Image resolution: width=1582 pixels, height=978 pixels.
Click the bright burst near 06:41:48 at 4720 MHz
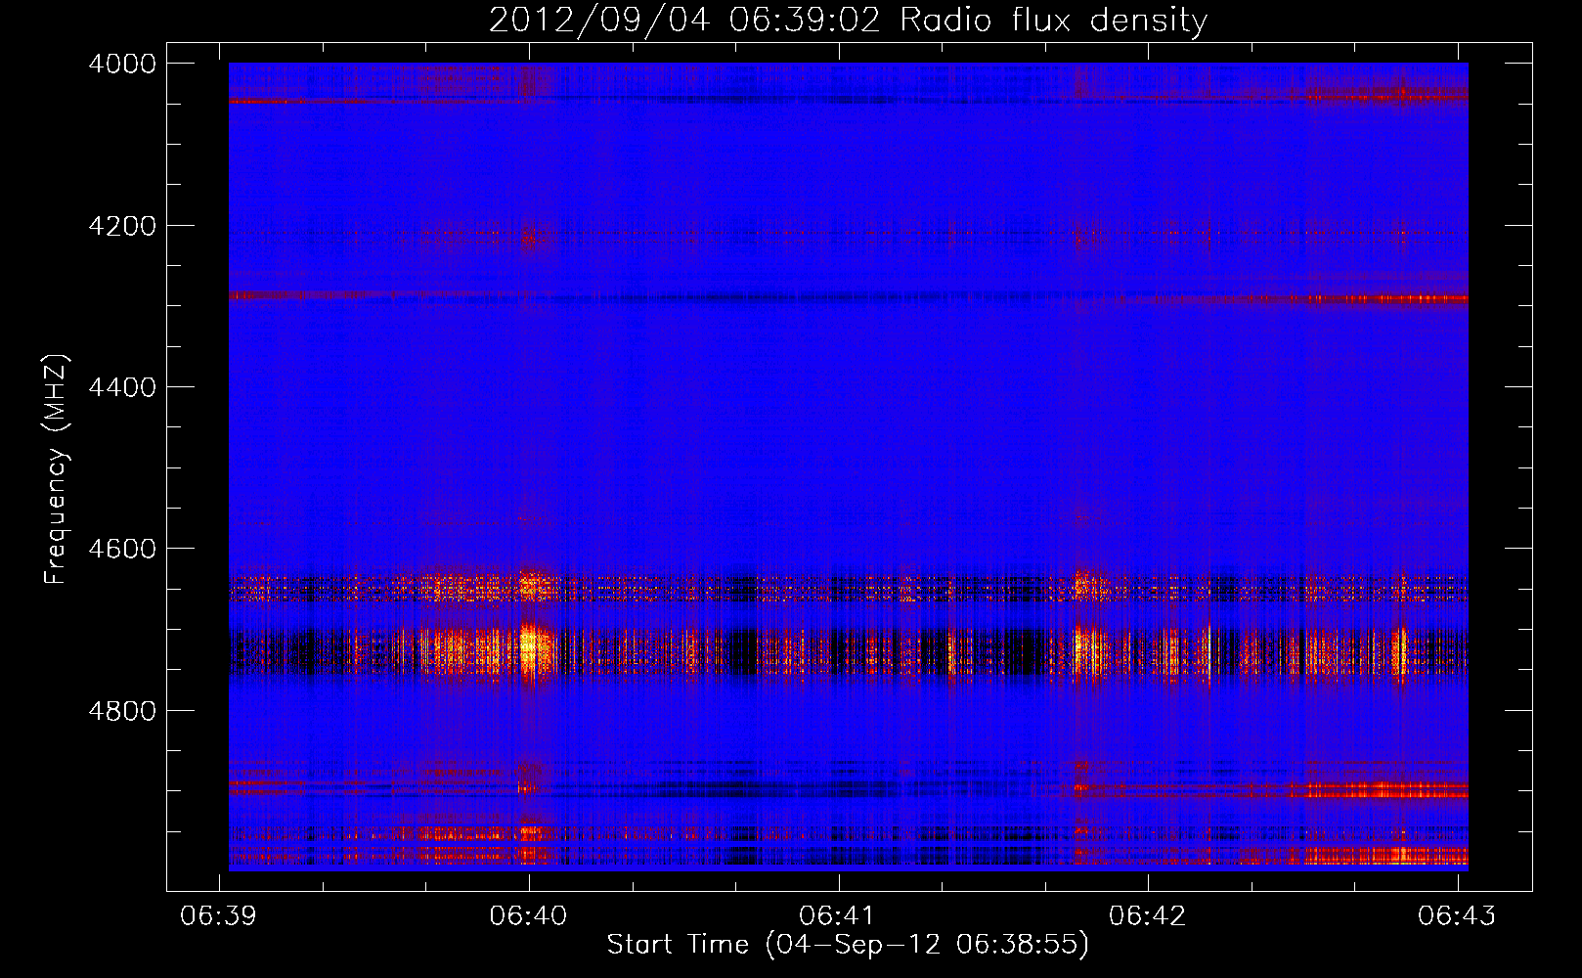click(1084, 649)
